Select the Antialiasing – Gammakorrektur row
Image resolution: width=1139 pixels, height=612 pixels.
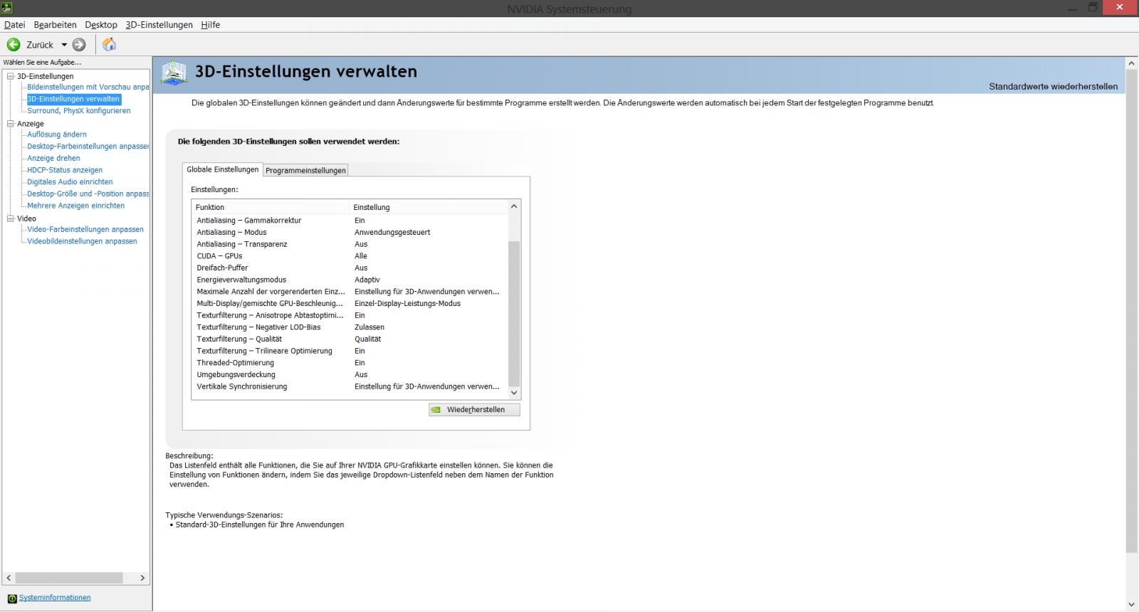point(350,221)
